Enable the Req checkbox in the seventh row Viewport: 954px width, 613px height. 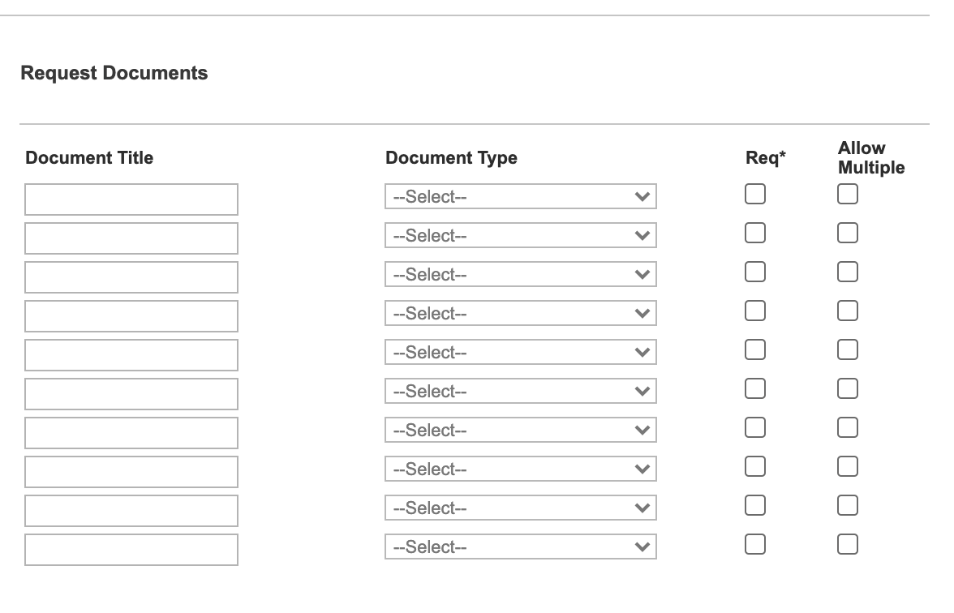coord(755,428)
